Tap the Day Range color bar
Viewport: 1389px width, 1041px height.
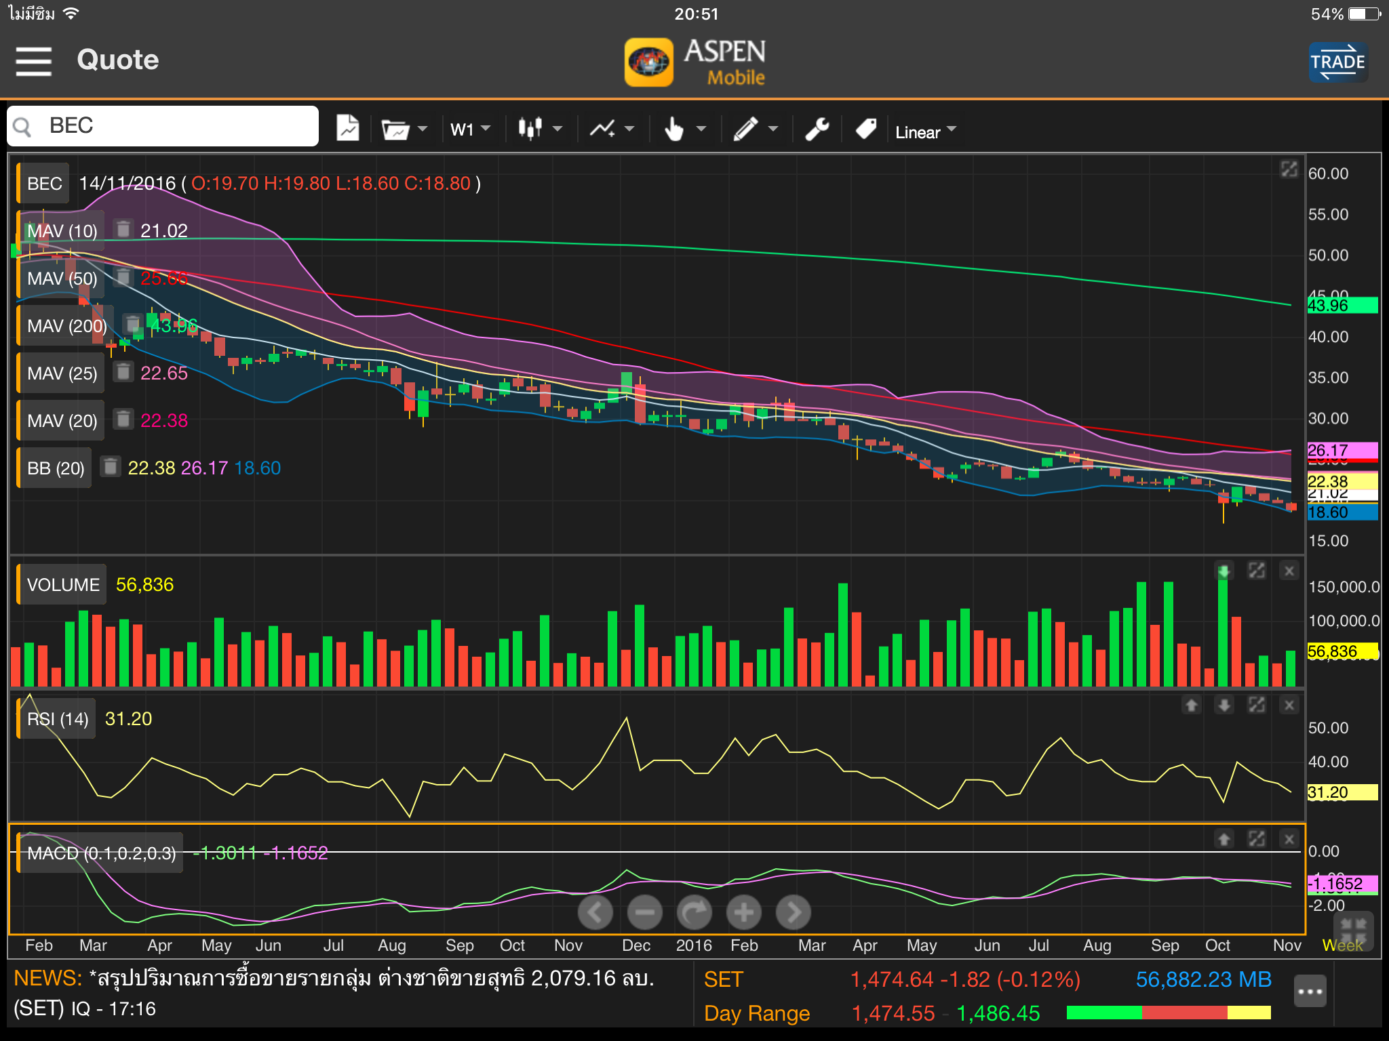(x=1169, y=1013)
